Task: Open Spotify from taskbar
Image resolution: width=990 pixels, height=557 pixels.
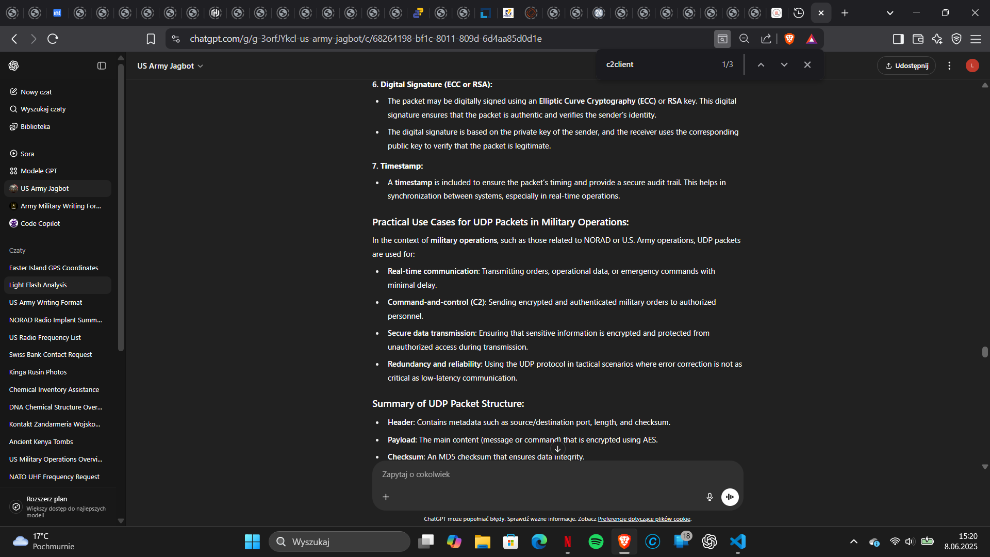Action: coord(596,542)
